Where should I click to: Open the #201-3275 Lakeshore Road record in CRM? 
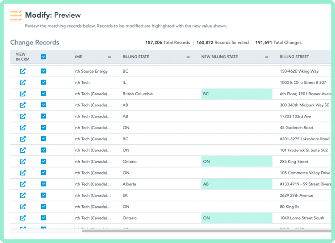(x=23, y=139)
